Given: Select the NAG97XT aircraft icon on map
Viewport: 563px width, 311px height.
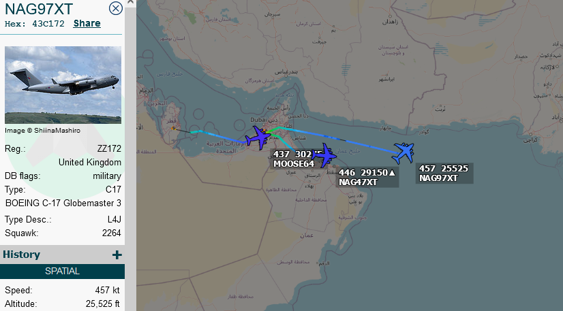Looking at the screenshot, I should 404,152.
